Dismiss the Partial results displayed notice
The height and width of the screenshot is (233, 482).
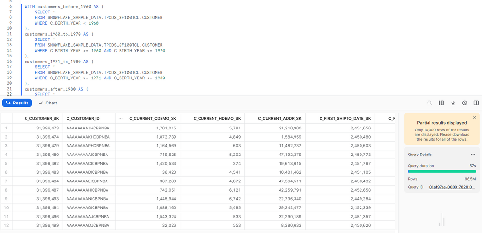474,117
